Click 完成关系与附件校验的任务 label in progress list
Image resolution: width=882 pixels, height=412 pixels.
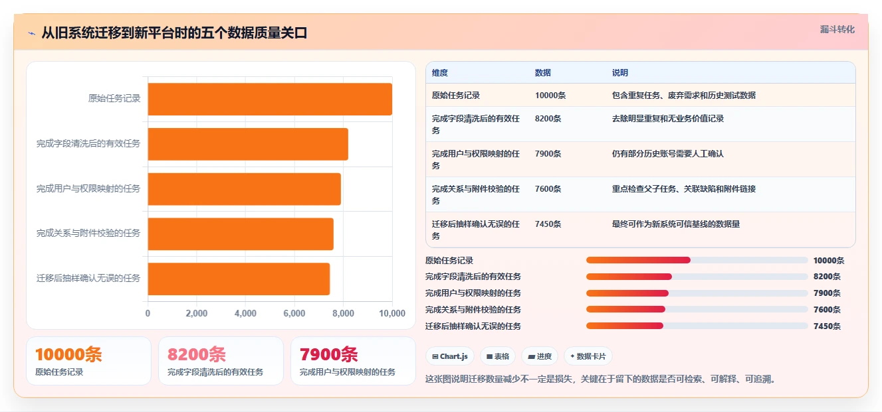(473, 310)
